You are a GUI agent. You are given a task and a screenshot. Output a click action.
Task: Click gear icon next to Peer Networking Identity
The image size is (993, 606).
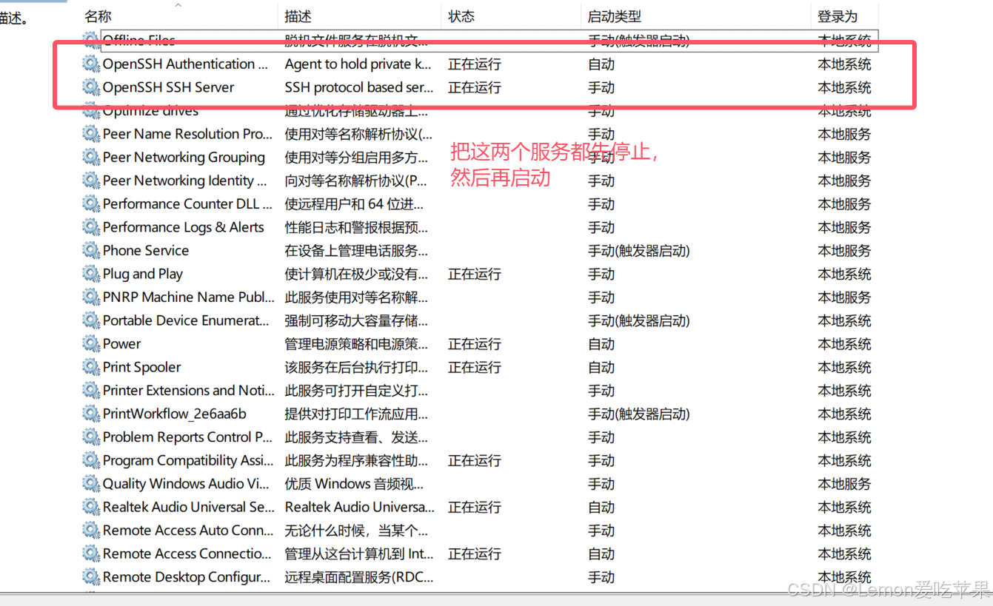pyautogui.click(x=91, y=181)
